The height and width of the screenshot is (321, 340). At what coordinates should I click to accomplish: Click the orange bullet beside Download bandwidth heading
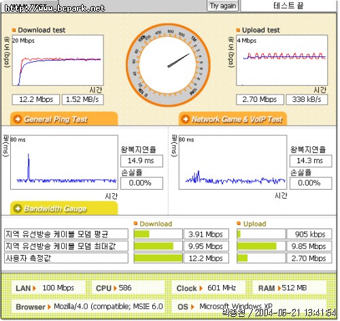135,224
